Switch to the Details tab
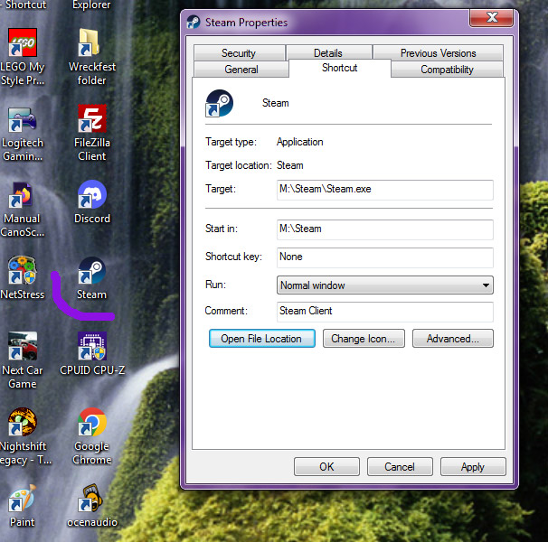This screenshot has width=548, height=542. pos(328,53)
